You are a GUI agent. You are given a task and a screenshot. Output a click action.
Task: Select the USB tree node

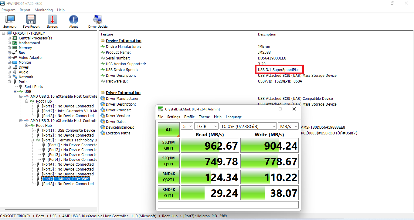tap(28, 91)
